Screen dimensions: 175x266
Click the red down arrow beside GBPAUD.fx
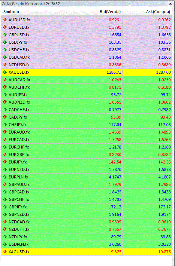5,184
